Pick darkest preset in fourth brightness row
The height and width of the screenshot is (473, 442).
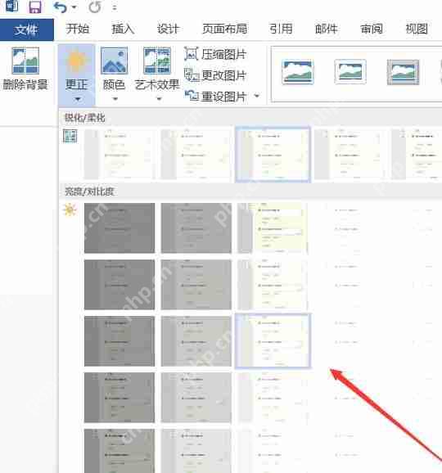[x=120, y=397]
